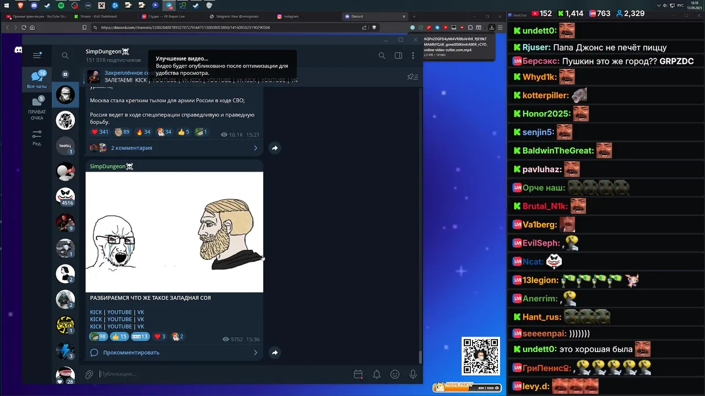Open new browser tab plus button
Image resolution: width=705 pixels, height=396 pixels.
tap(415, 16)
